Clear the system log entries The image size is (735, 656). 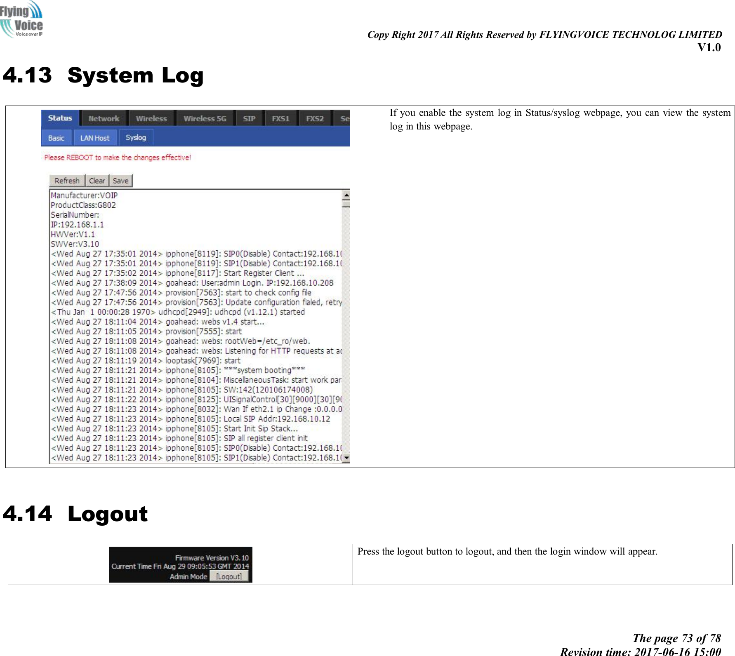tap(97, 180)
